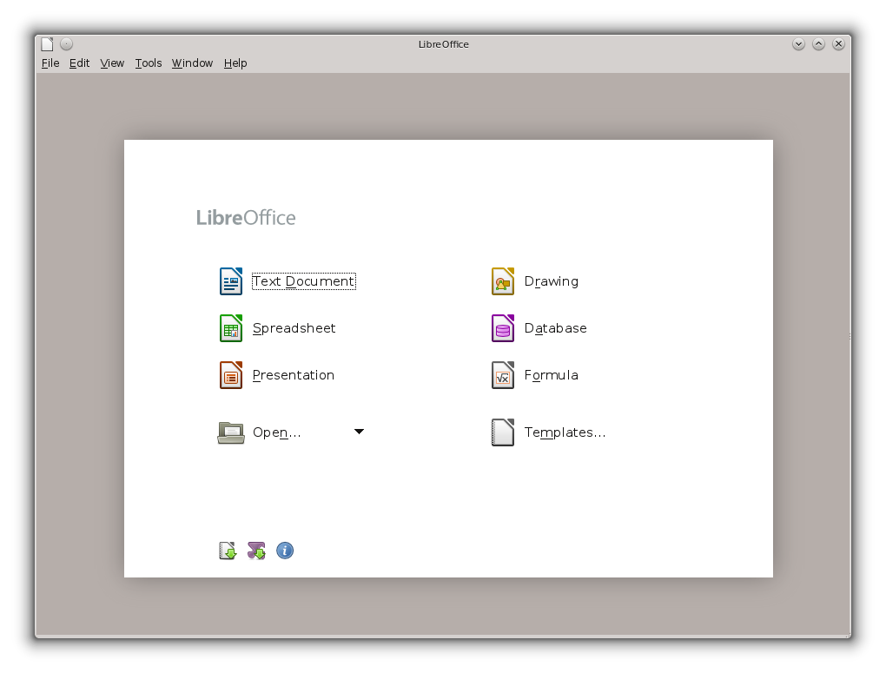The image size is (886, 673).
Task: Click the Open folder icon
Action: (x=228, y=432)
